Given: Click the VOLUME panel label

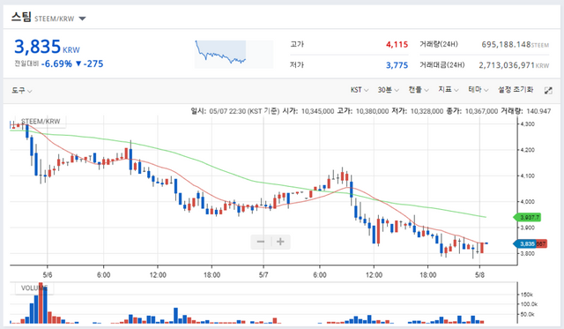Looking at the screenshot, I should coord(34,288).
